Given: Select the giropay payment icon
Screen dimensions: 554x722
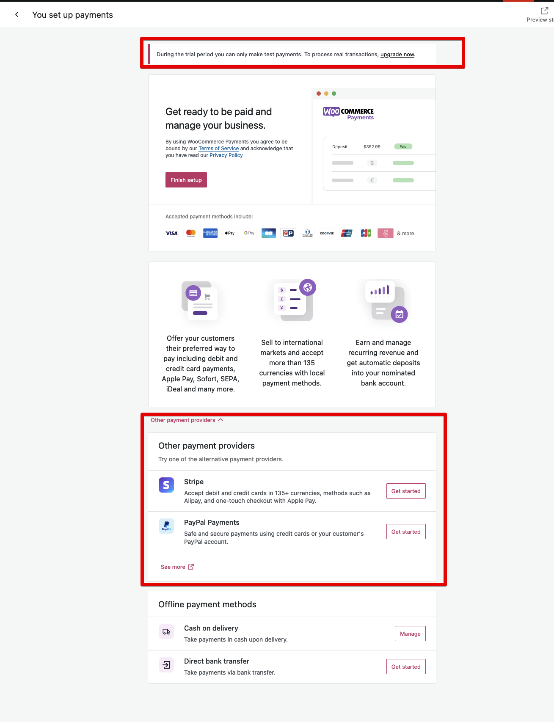Looking at the screenshot, I should tap(288, 233).
